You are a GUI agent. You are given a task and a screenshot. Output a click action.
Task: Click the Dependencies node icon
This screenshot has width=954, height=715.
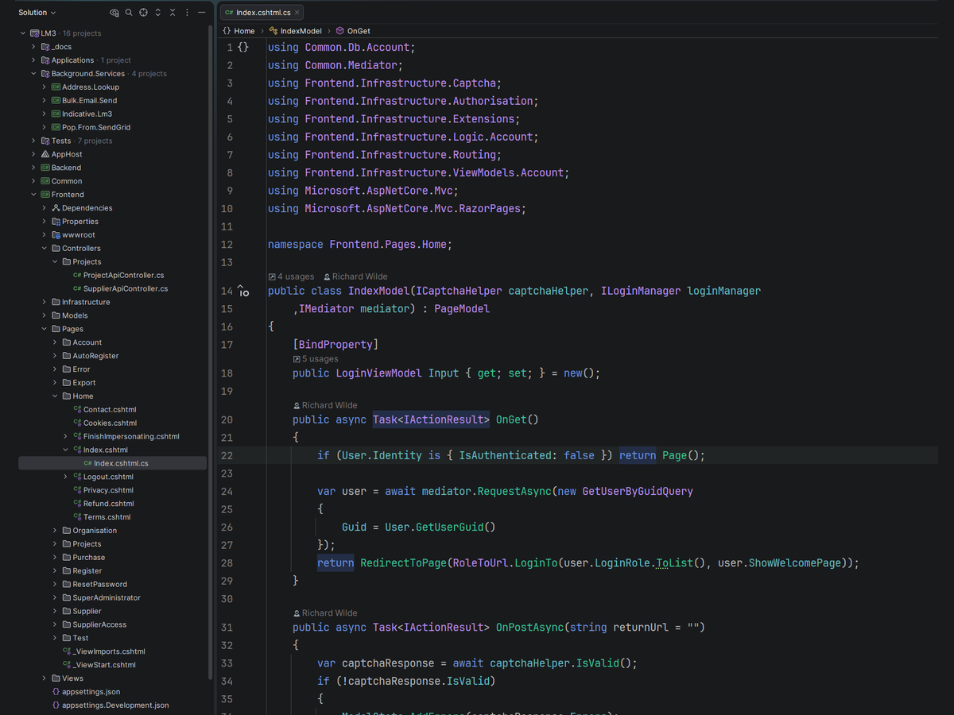pyautogui.click(x=56, y=208)
